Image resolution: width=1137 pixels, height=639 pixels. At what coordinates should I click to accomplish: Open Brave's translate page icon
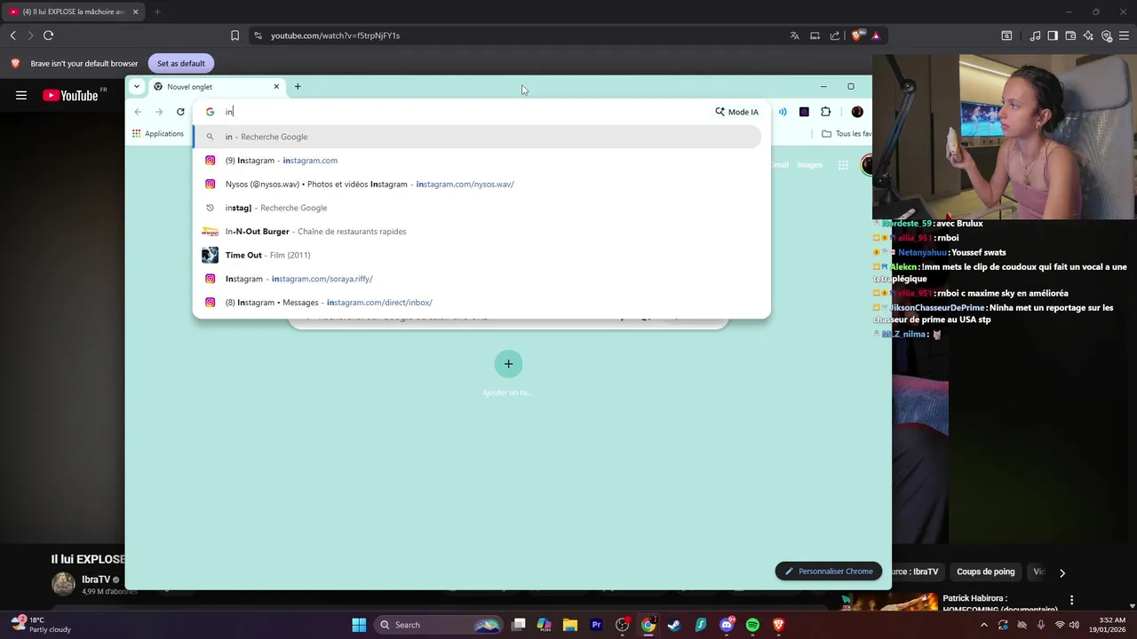tap(795, 35)
